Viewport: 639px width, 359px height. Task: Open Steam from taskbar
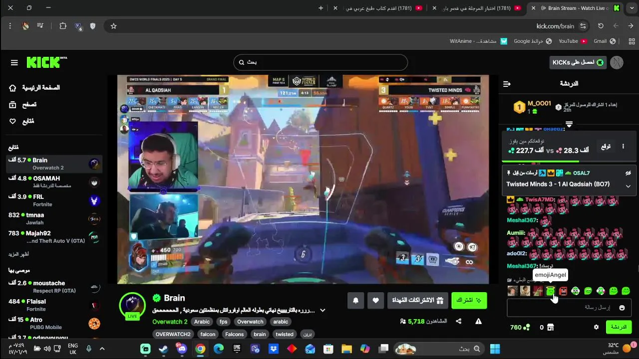pos(163,349)
